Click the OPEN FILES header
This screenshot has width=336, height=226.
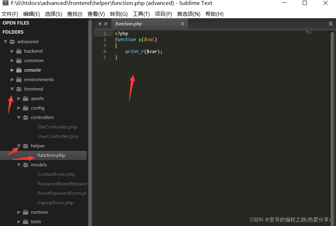pyautogui.click(x=16, y=23)
